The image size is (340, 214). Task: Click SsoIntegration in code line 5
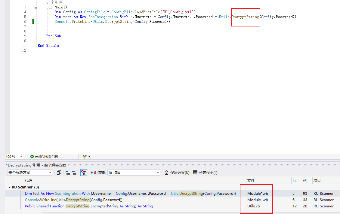pyautogui.click(x=103, y=17)
